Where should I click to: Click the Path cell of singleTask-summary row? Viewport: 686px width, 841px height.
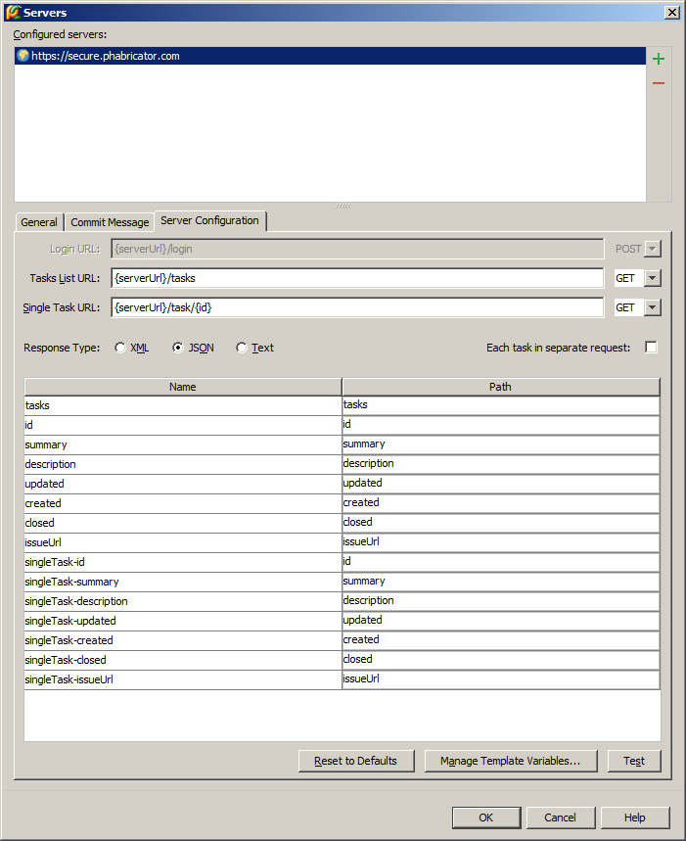click(501, 582)
